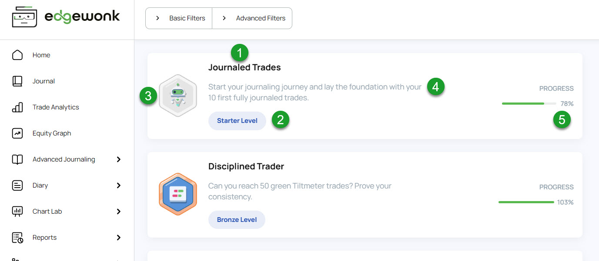Click the Bronze Level badge button

point(237,220)
